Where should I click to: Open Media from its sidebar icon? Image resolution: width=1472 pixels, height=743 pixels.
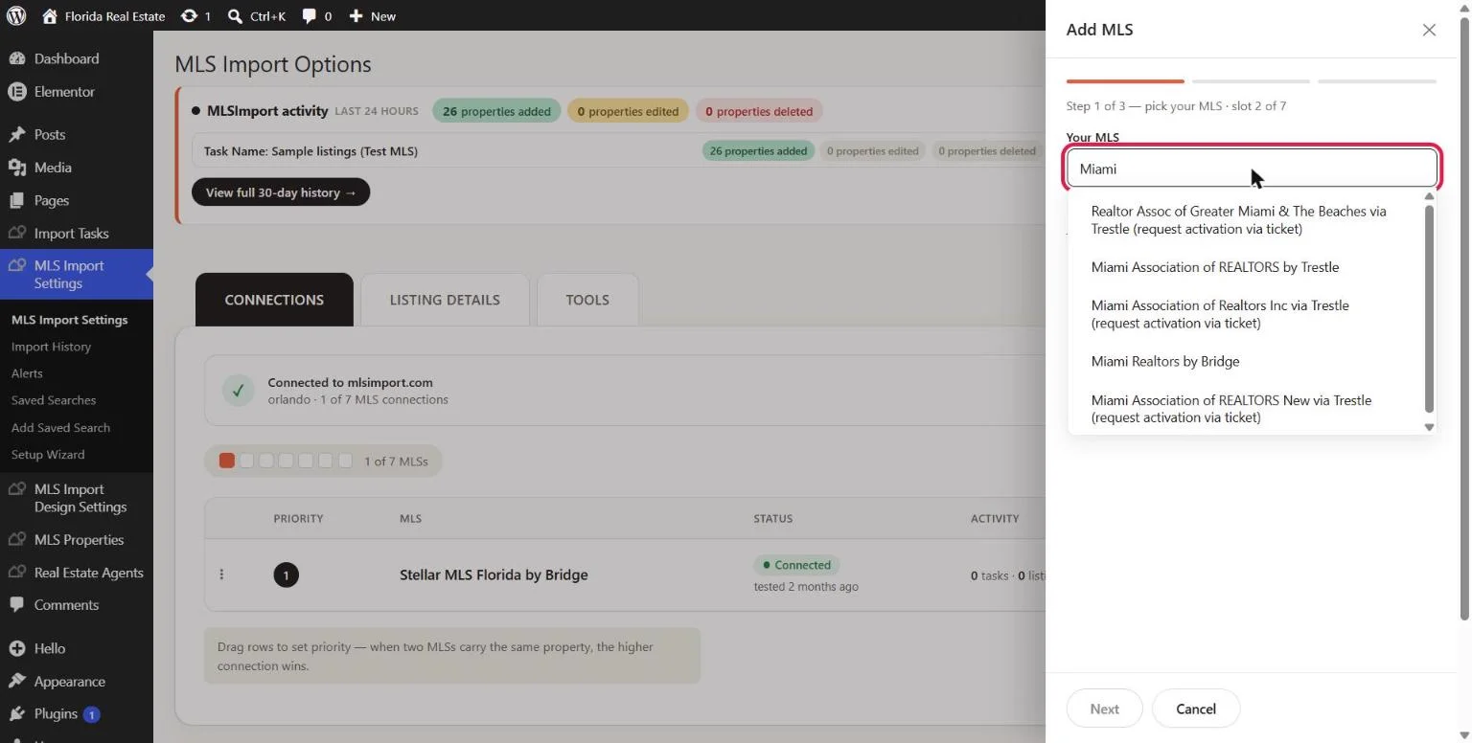(16, 168)
